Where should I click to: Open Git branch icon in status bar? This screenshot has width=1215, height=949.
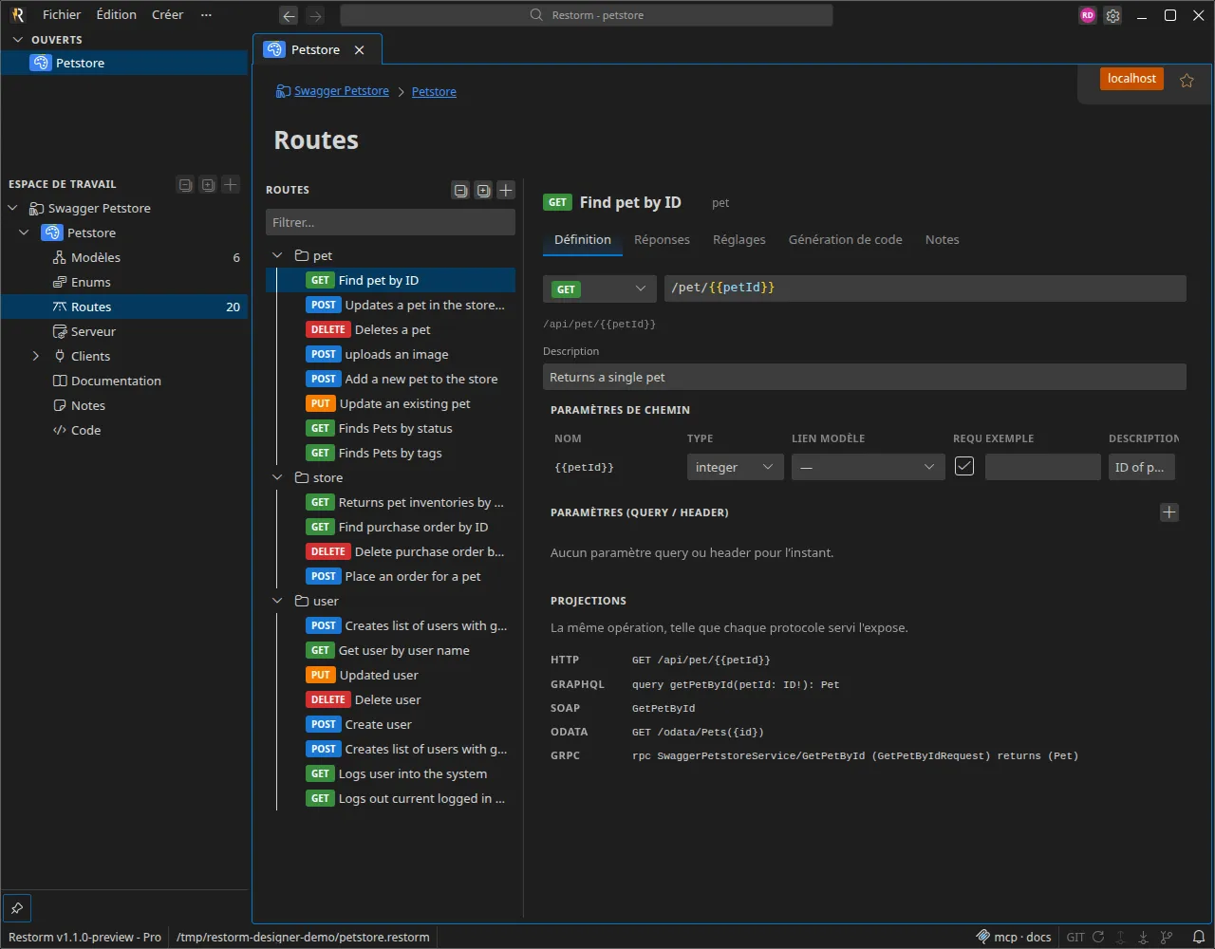[x=1167, y=937]
